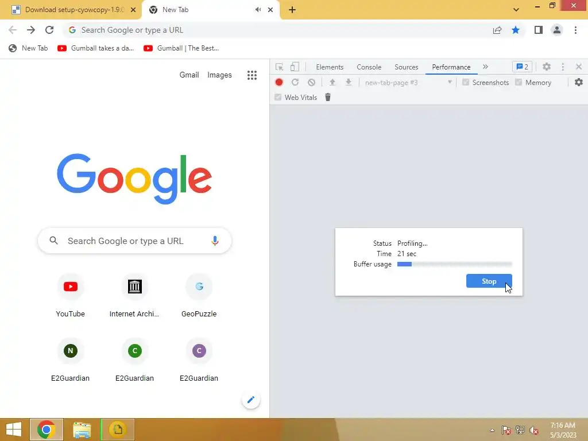Toggle the browser side panel icon
The width and height of the screenshot is (588, 441).
539,30
